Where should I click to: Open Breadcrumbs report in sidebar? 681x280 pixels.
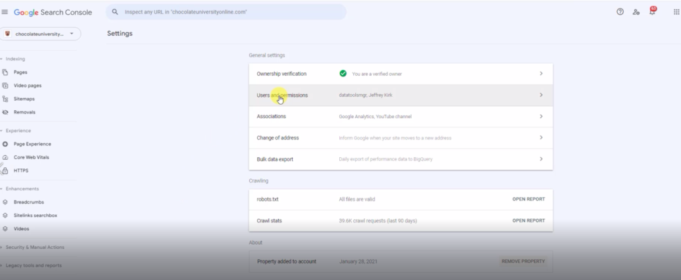tap(29, 202)
